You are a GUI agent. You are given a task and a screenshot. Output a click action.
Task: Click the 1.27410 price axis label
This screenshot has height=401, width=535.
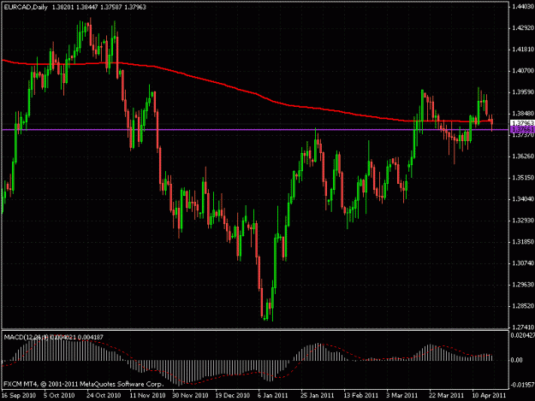coord(523,327)
